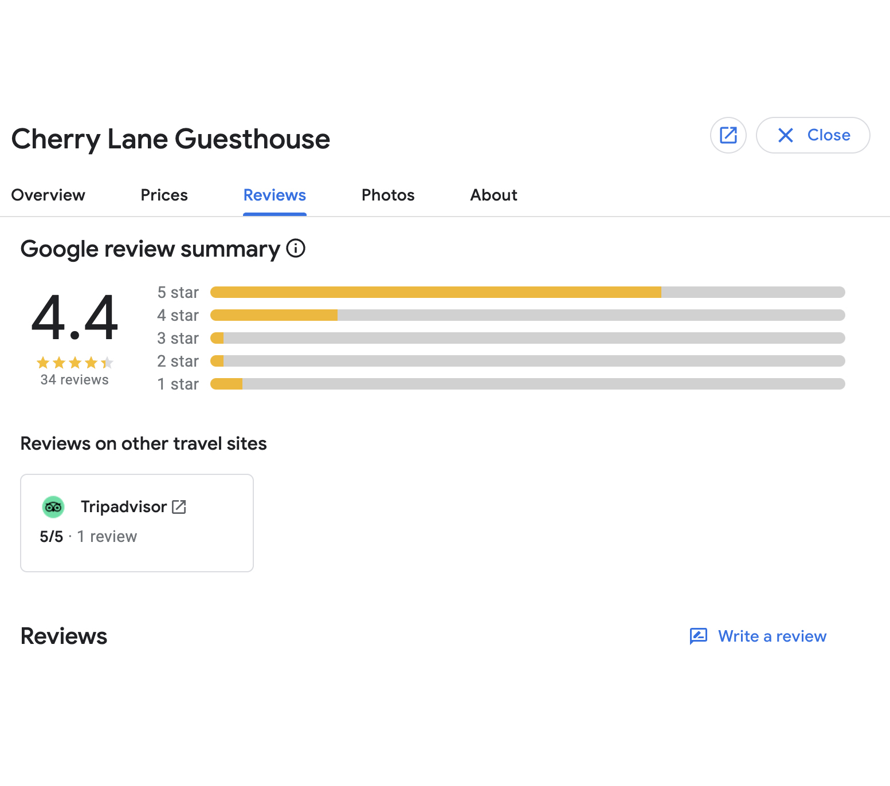Image resolution: width=890 pixels, height=786 pixels.
Task: Switch to the Overview tab
Action: tap(48, 195)
